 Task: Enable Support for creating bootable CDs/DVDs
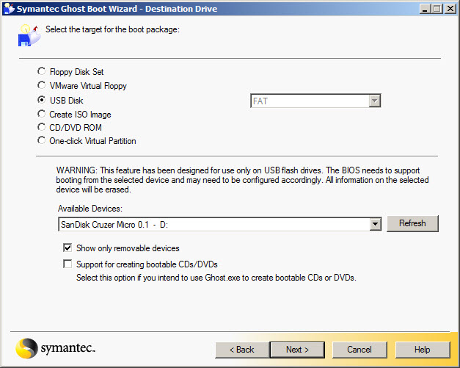click(67, 264)
